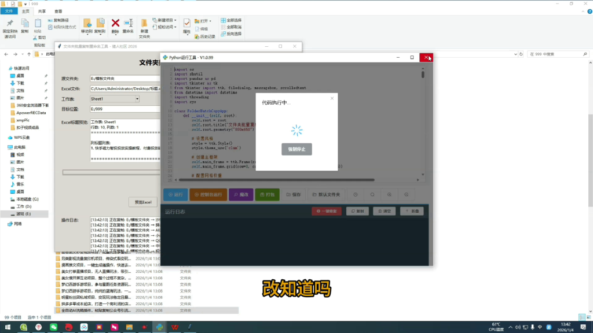Click the blue 运行 button
The width and height of the screenshot is (593, 333).
[174, 195]
